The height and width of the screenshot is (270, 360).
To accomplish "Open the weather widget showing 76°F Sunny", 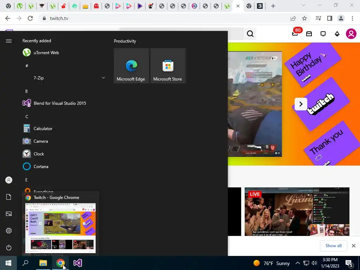I will [271, 263].
